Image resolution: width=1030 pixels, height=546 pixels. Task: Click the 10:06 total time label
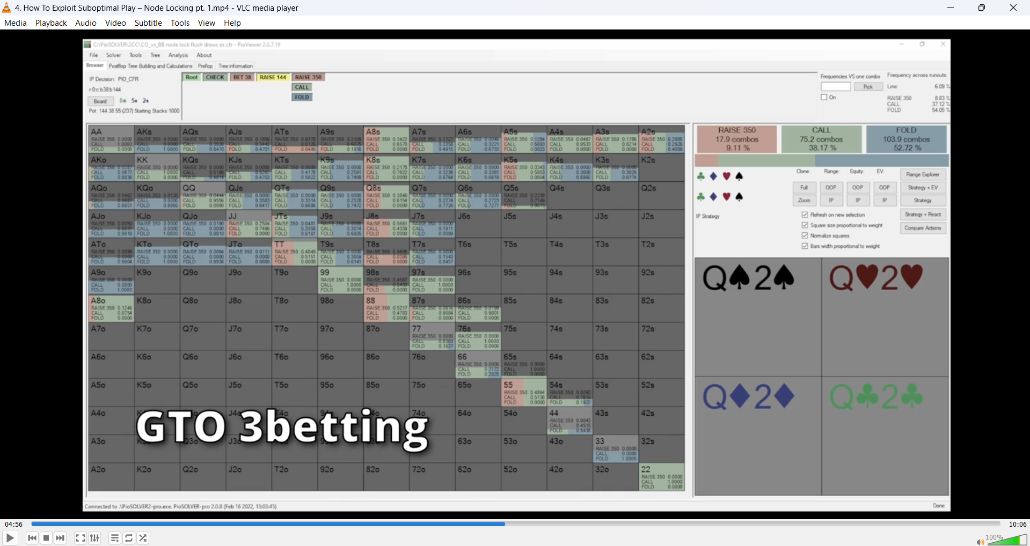coord(1017,524)
